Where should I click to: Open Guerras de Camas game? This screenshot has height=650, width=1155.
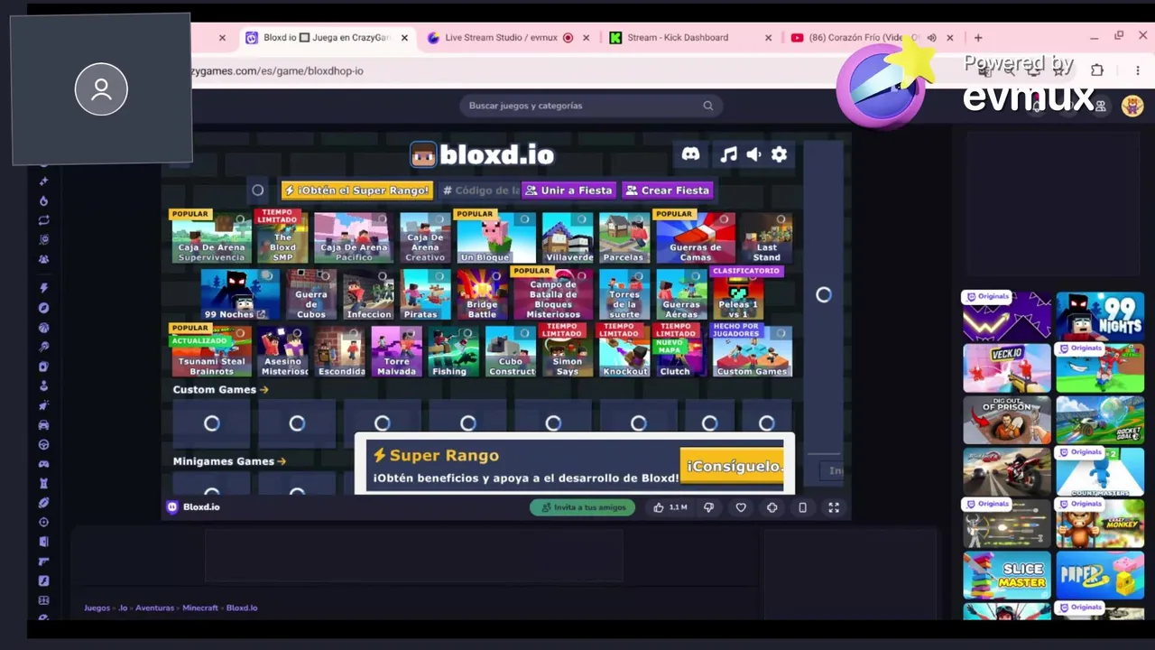pos(696,237)
